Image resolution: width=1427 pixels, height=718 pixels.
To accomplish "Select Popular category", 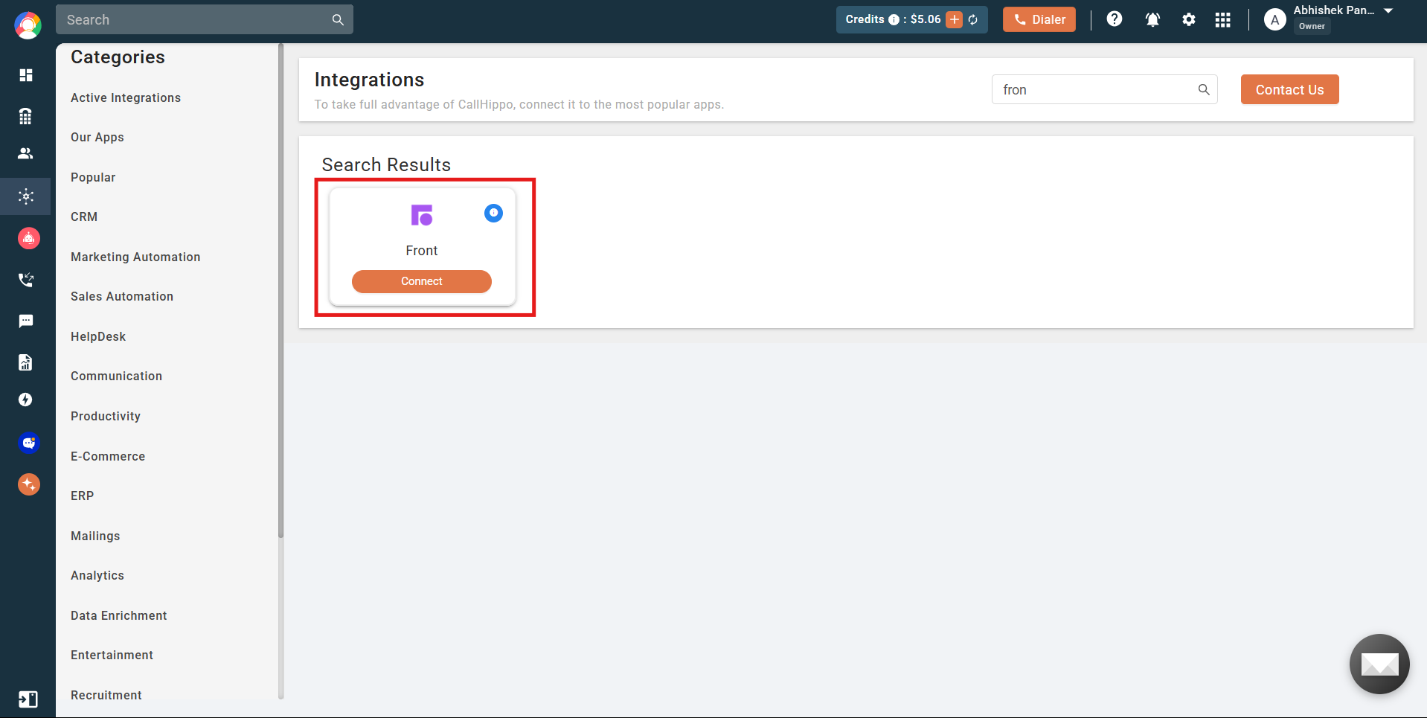I will coord(93,177).
